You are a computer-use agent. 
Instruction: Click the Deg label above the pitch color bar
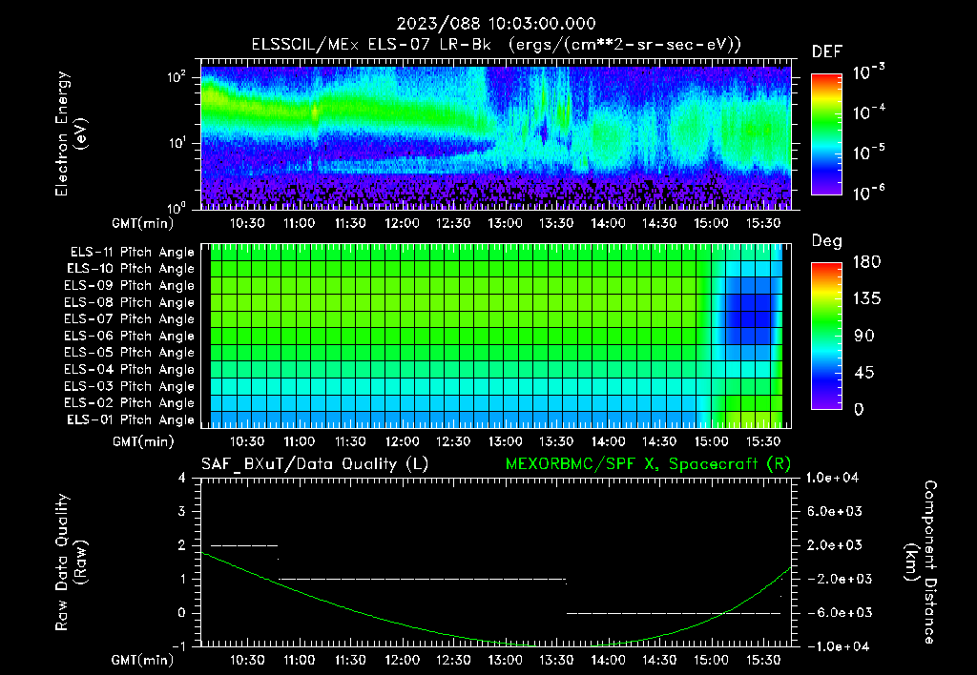827,241
